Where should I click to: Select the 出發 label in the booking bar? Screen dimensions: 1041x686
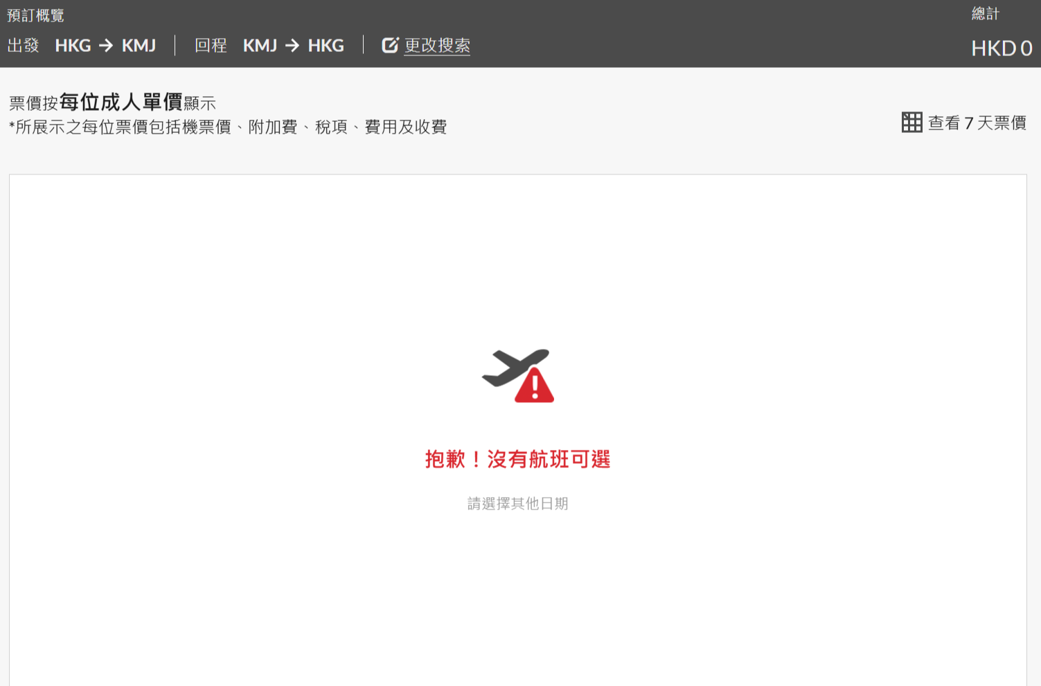tap(23, 46)
